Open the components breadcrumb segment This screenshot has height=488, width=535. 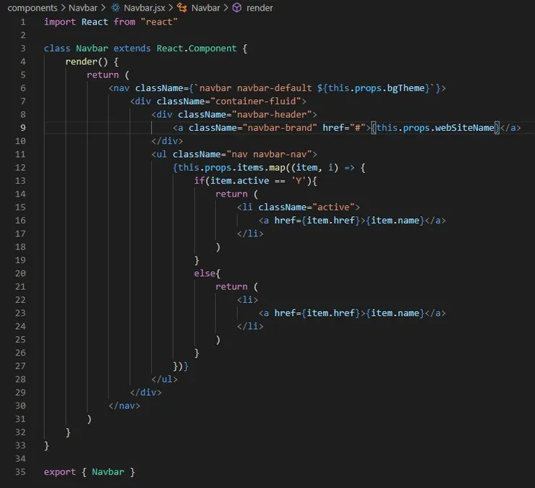33,7
